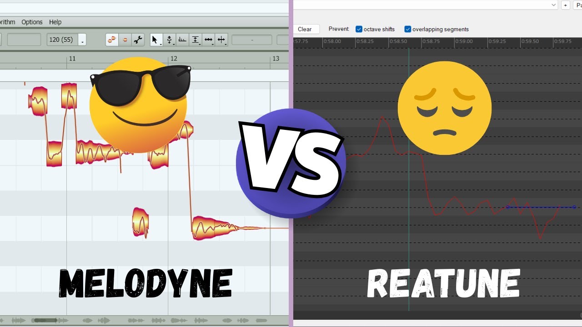
Task: Click bar 12 on Melodyne's ruler
Action: tap(173, 59)
